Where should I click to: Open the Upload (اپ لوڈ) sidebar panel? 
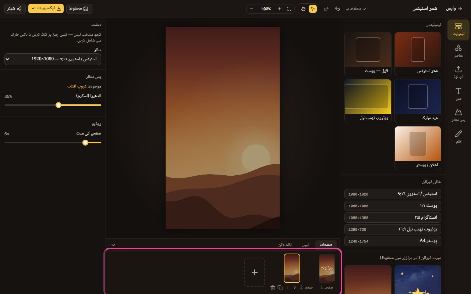click(x=458, y=72)
